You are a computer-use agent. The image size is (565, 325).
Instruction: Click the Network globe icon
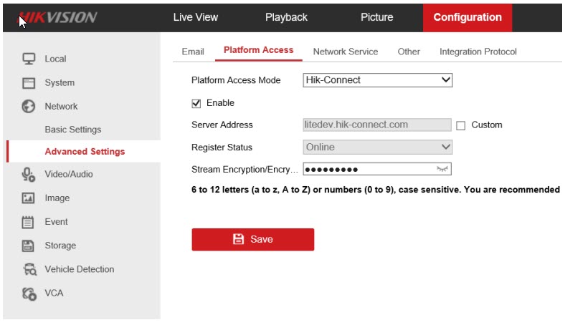tap(29, 107)
